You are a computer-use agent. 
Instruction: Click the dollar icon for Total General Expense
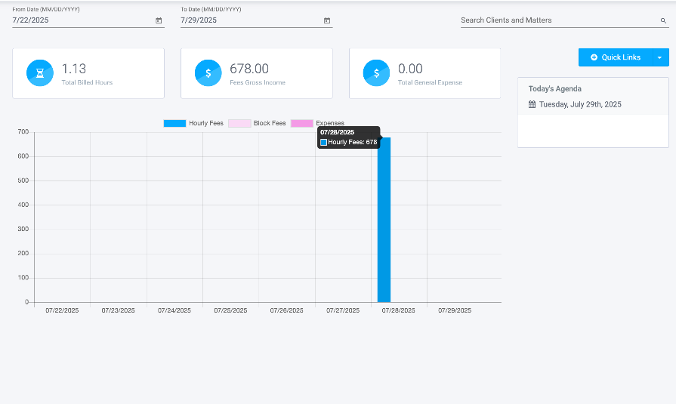376,73
